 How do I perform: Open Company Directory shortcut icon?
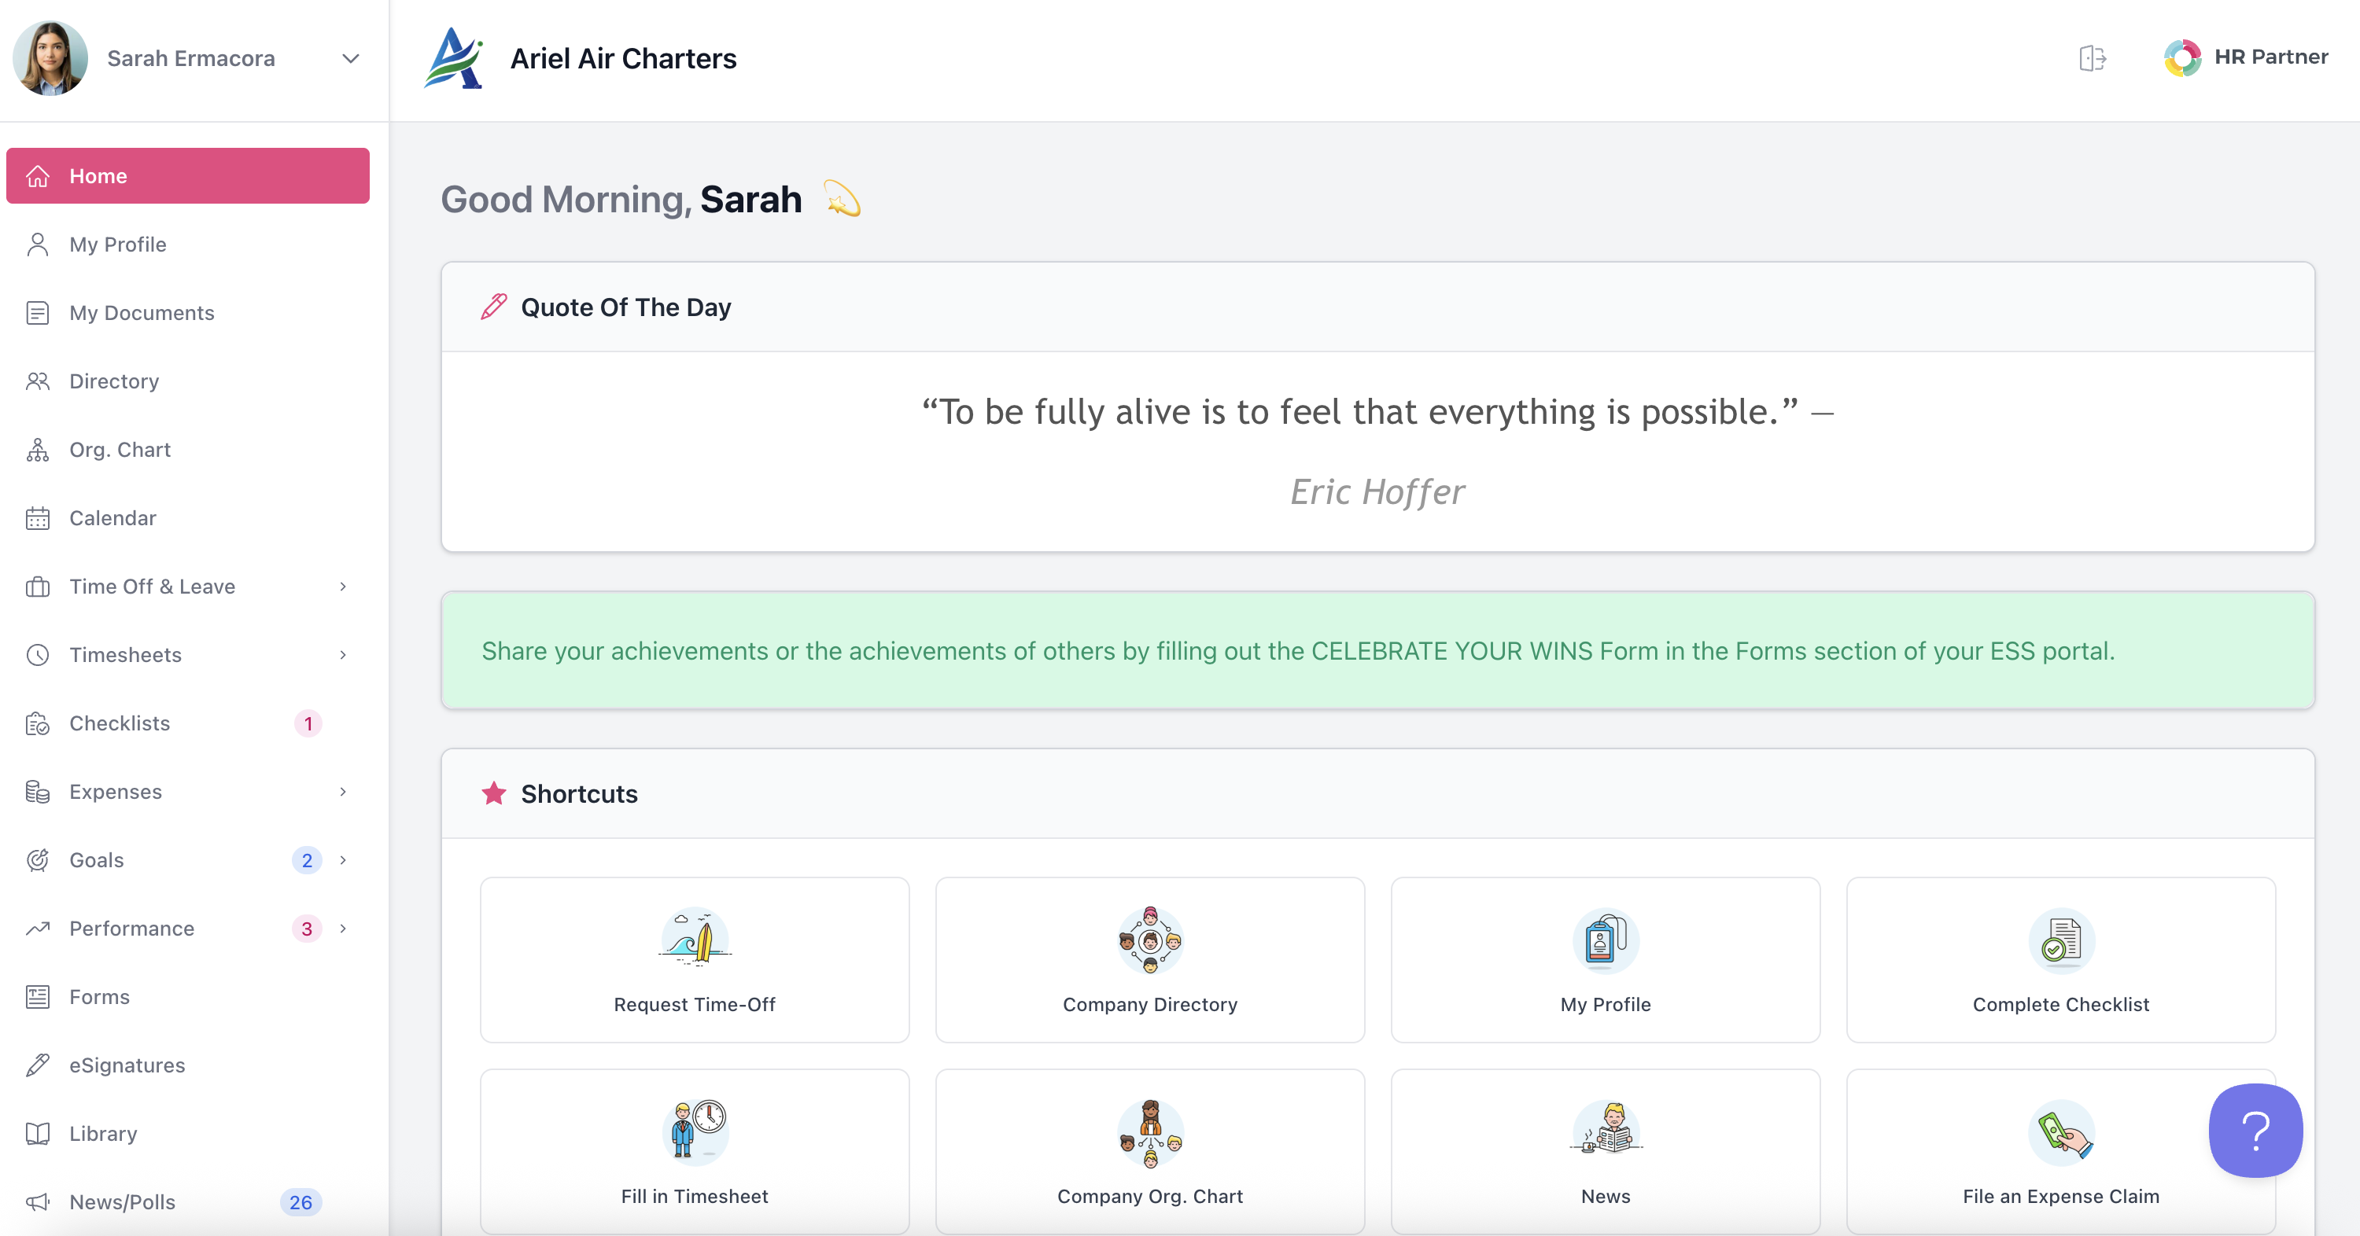tap(1150, 940)
